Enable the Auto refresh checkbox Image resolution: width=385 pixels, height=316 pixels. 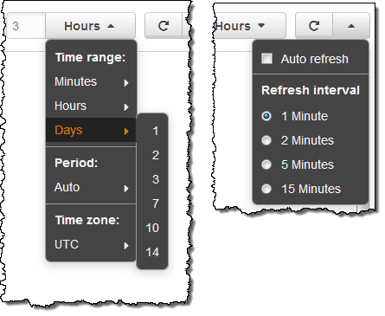(266, 59)
